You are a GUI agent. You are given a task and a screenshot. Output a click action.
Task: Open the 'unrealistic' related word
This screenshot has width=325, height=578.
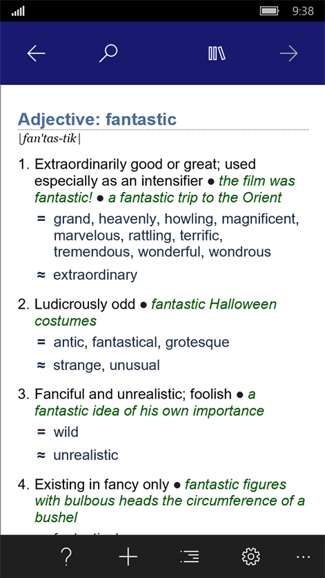click(86, 455)
